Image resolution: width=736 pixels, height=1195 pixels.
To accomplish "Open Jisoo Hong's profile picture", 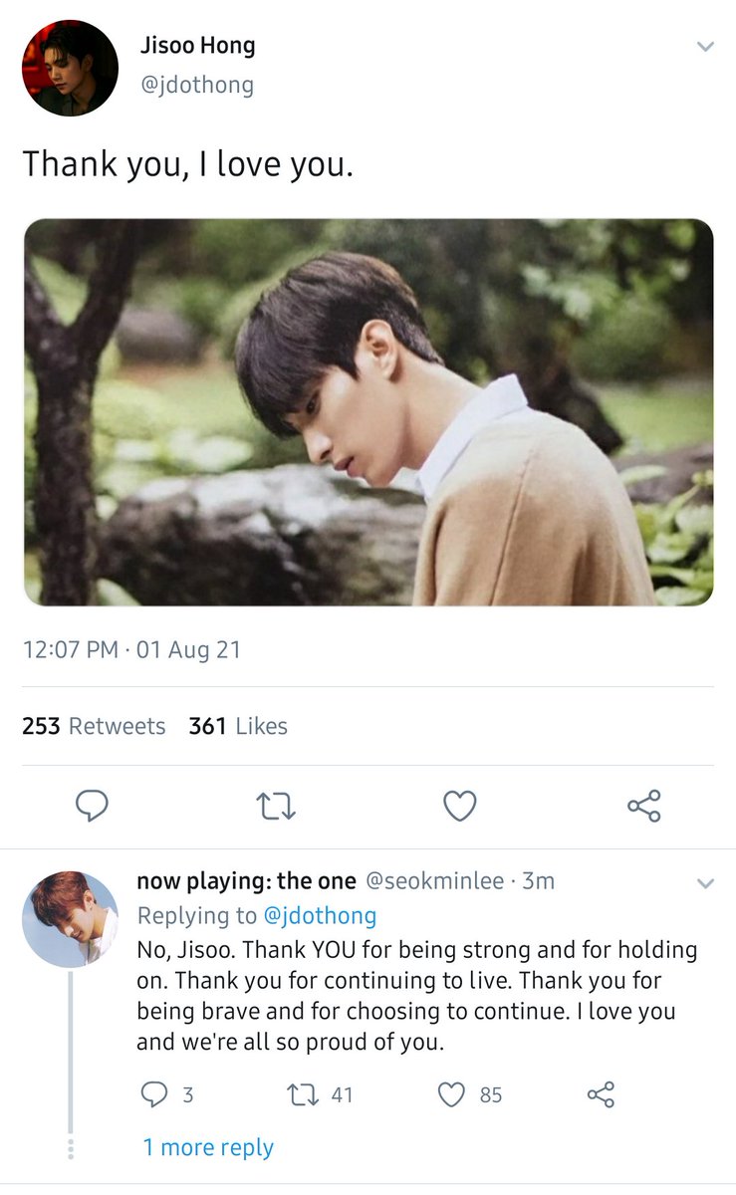I will coord(70,68).
